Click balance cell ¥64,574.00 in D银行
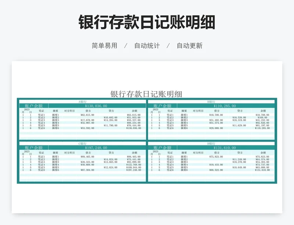Viewport: 294px width, 225px height. (x=262, y=159)
